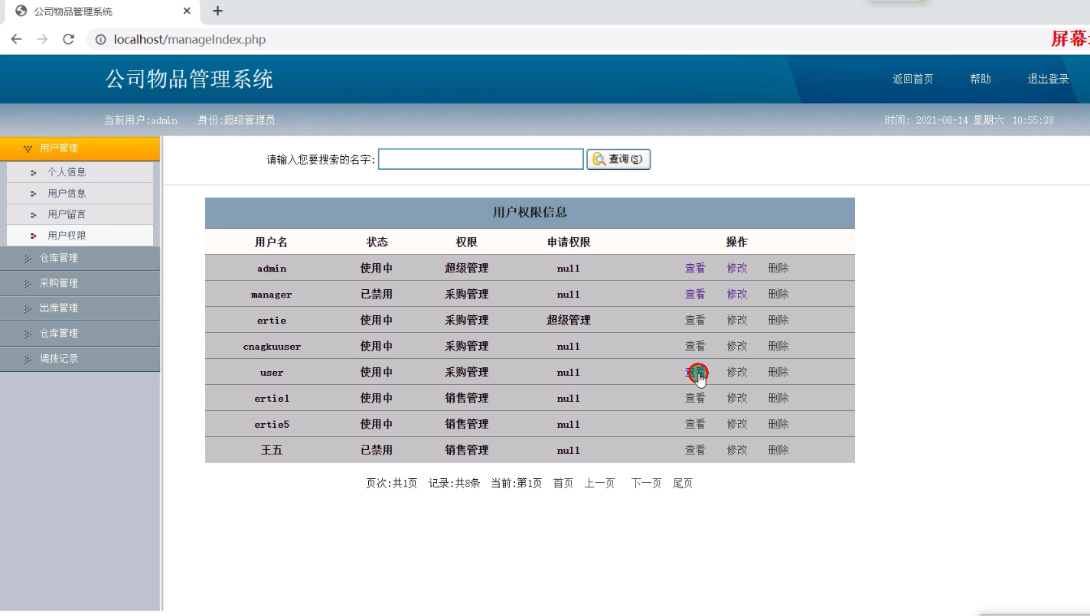Go to 上一页 in pagination
Viewport: 1090px width, 616px height.
coord(599,484)
